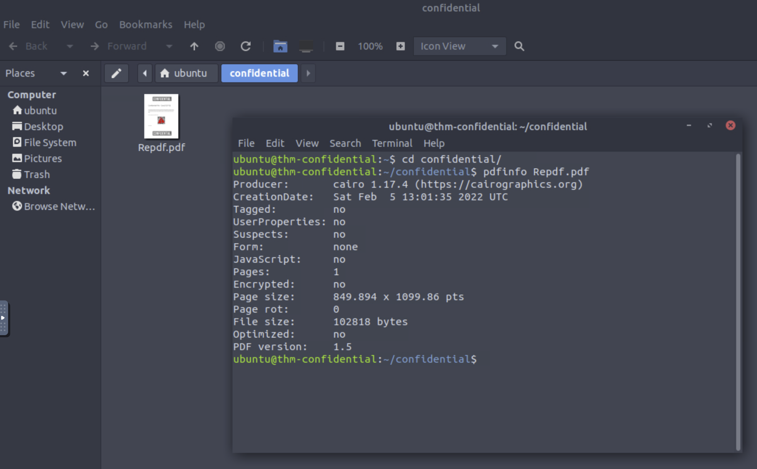Click the terminal window scrollbar
This screenshot has width=757, height=469.
(x=738, y=302)
